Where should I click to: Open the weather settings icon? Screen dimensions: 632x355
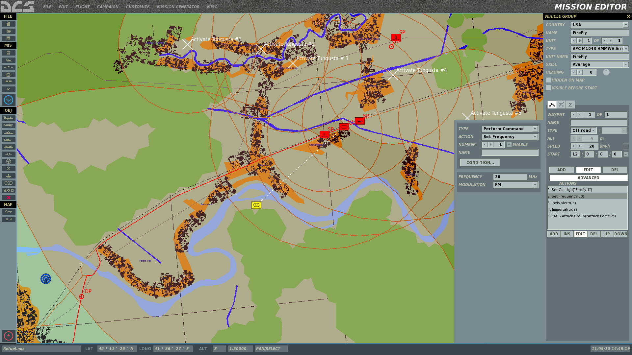tap(9, 60)
